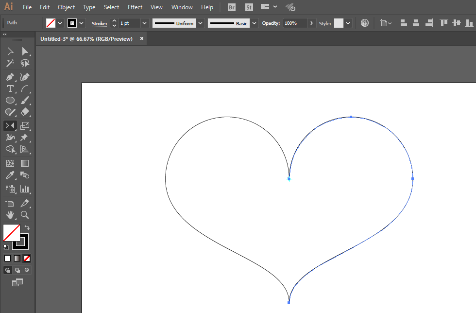The width and height of the screenshot is (476, 313).
Task: Pick the Lasso tool
Action: click(25, 63)
